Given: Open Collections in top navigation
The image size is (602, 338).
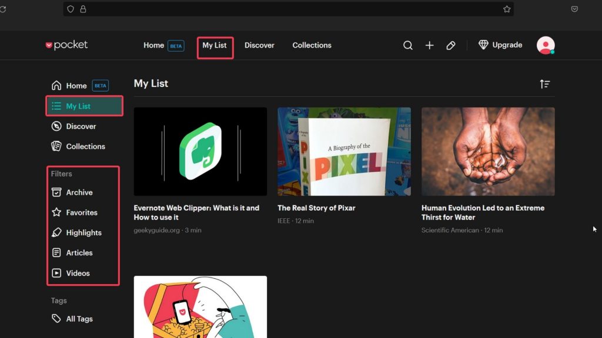Looking at the screenshot, I should pyautogui.click(x=312, y=45).
